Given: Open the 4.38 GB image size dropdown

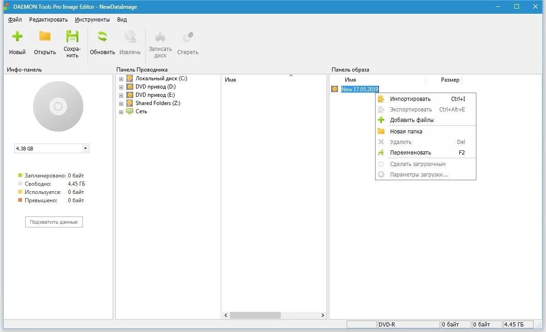Looking at the screenshot, I should [x=85, y=148].
